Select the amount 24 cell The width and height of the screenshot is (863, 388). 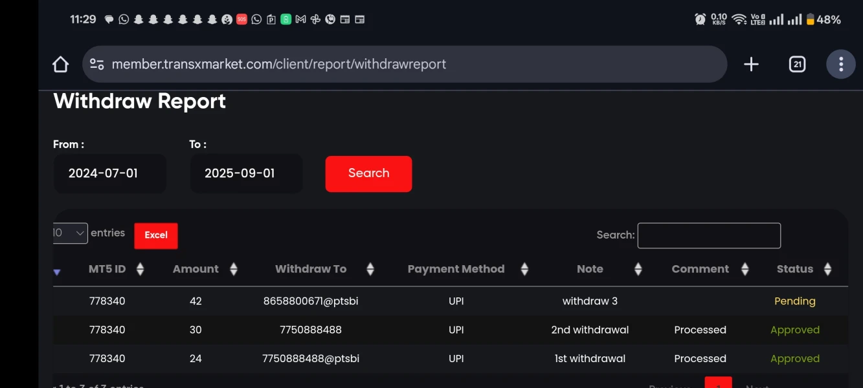[x=196, y=358]
